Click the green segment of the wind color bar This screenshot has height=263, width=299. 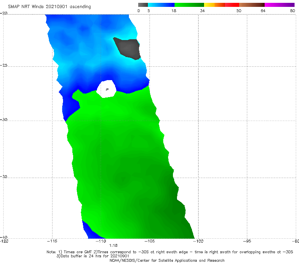pos(190,5)
